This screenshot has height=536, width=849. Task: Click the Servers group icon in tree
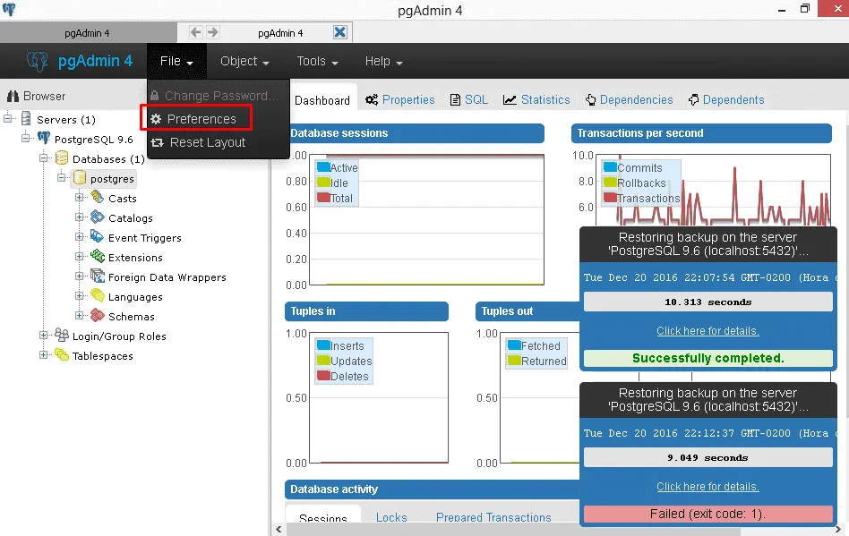click(26, 118)
